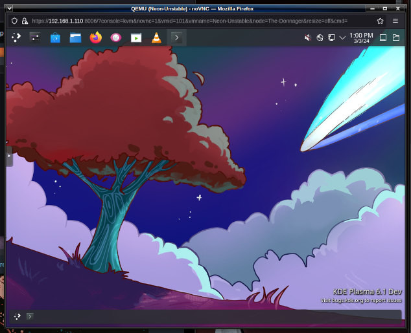
Task: Open the display configuration tray icon
Action: [331, 38]
